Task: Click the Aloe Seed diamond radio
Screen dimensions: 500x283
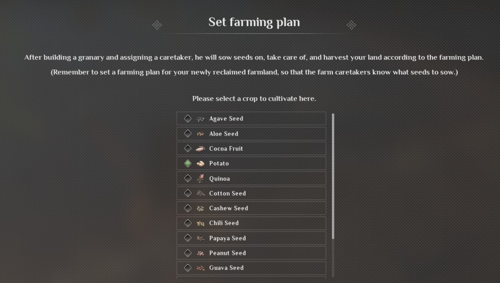Action: (x=188, y=134)
